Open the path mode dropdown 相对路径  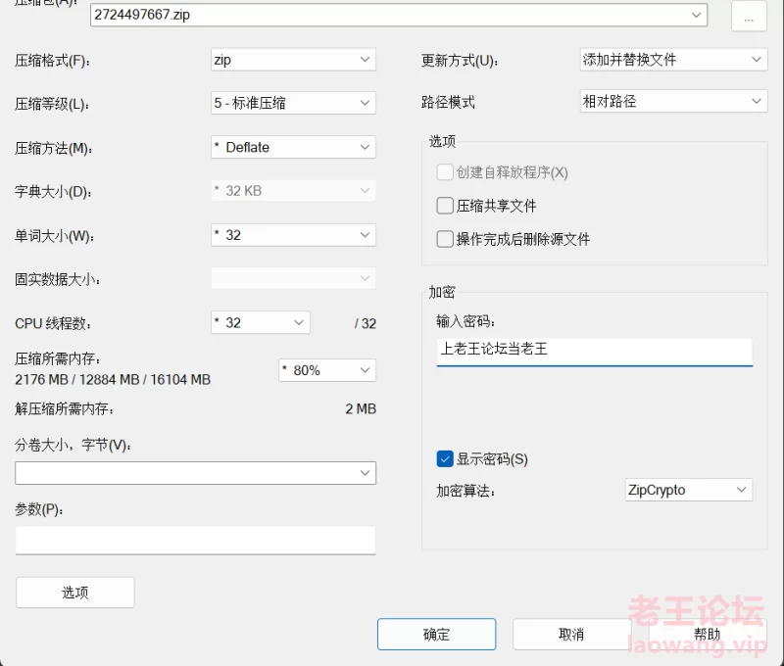[x=673, y=102]
